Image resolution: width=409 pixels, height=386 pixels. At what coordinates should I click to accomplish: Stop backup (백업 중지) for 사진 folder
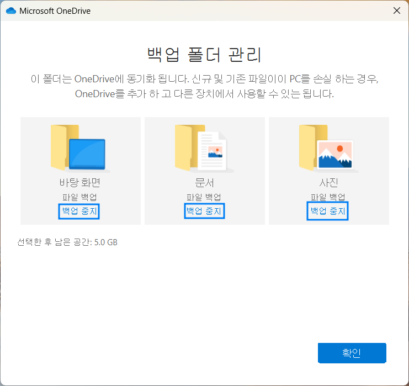coord(328,211)
